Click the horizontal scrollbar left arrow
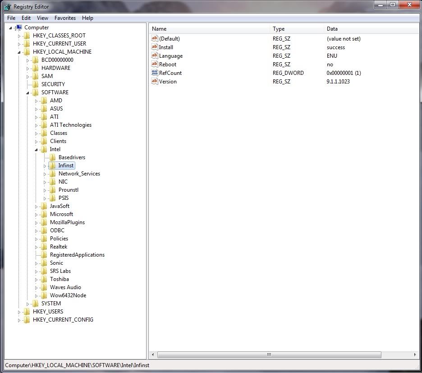Screen dimensions: 422x373 (x=153, y=355)
